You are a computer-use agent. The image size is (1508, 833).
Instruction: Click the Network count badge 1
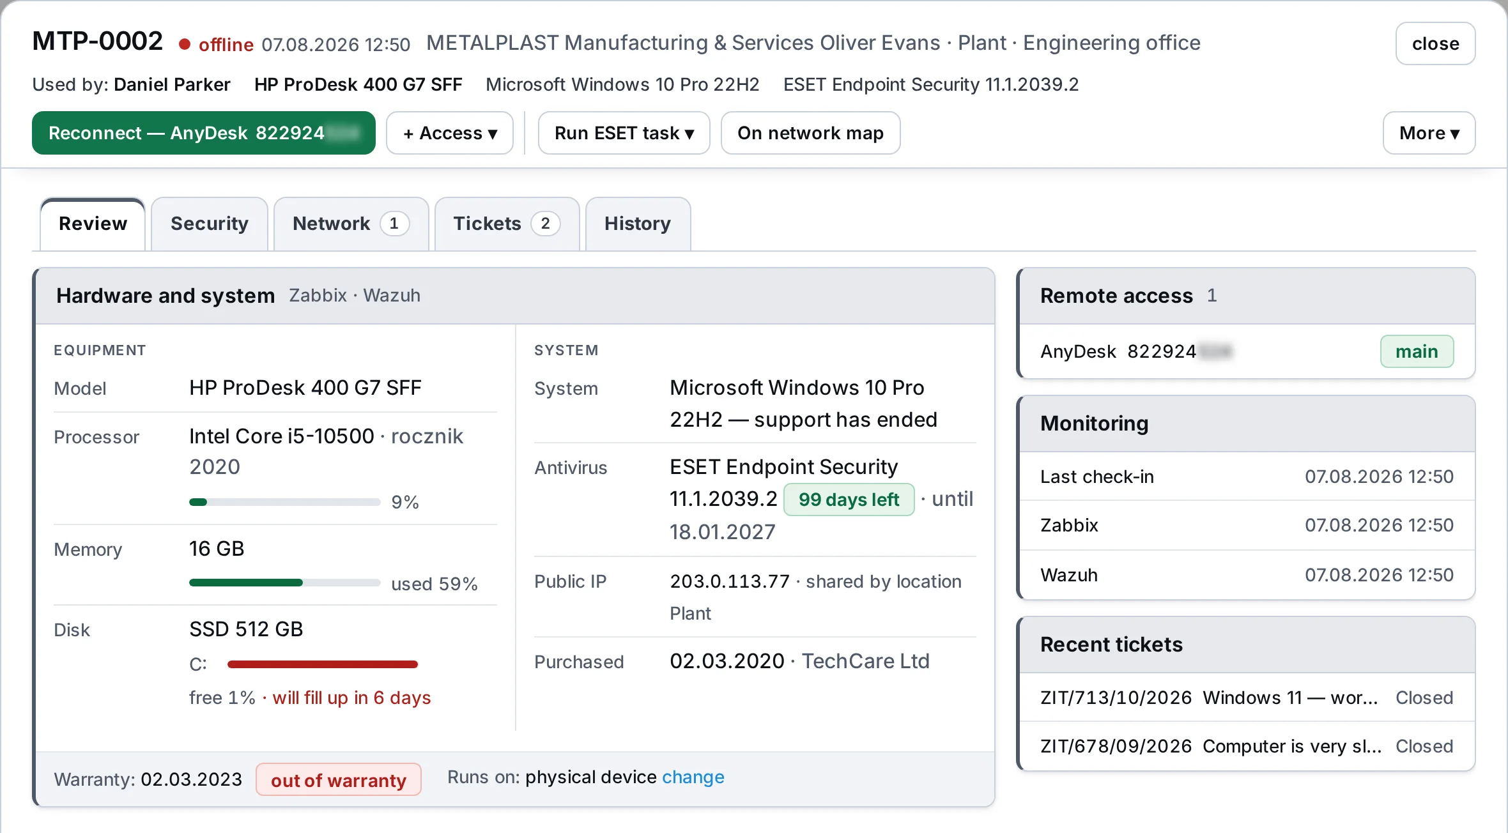click(394, 224)
